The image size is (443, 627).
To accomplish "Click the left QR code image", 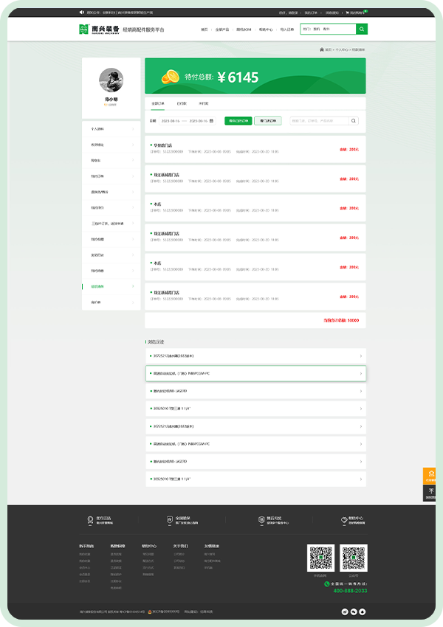I will click(x=320, y=558).
